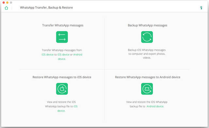Open the registration key icon

(x=201, y=8)
